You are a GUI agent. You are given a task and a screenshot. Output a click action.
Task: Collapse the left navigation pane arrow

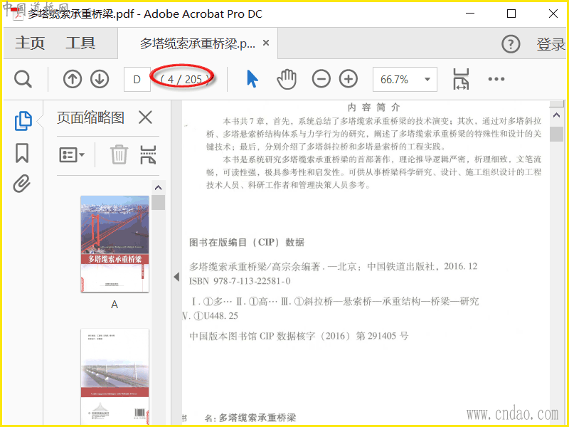tap(176, 277)
